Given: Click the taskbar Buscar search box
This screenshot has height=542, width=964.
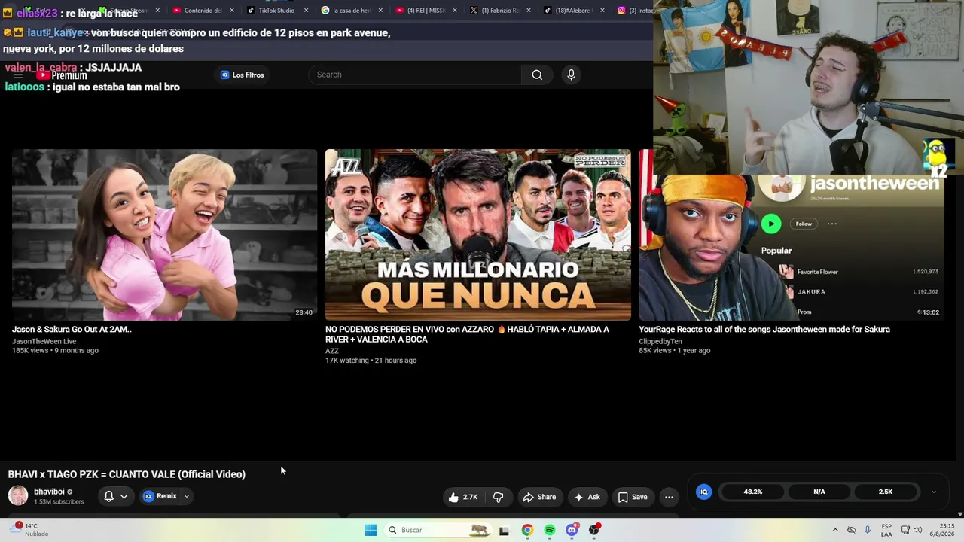Looking at the screenshot, I should pyautogui.click(x=438, y=530).
